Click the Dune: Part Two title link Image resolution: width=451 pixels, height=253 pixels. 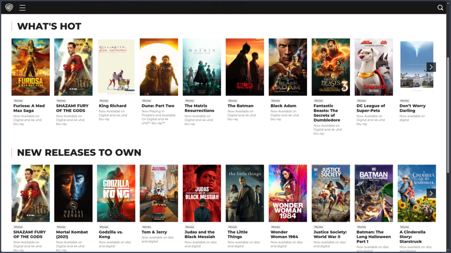pos(158,106)
